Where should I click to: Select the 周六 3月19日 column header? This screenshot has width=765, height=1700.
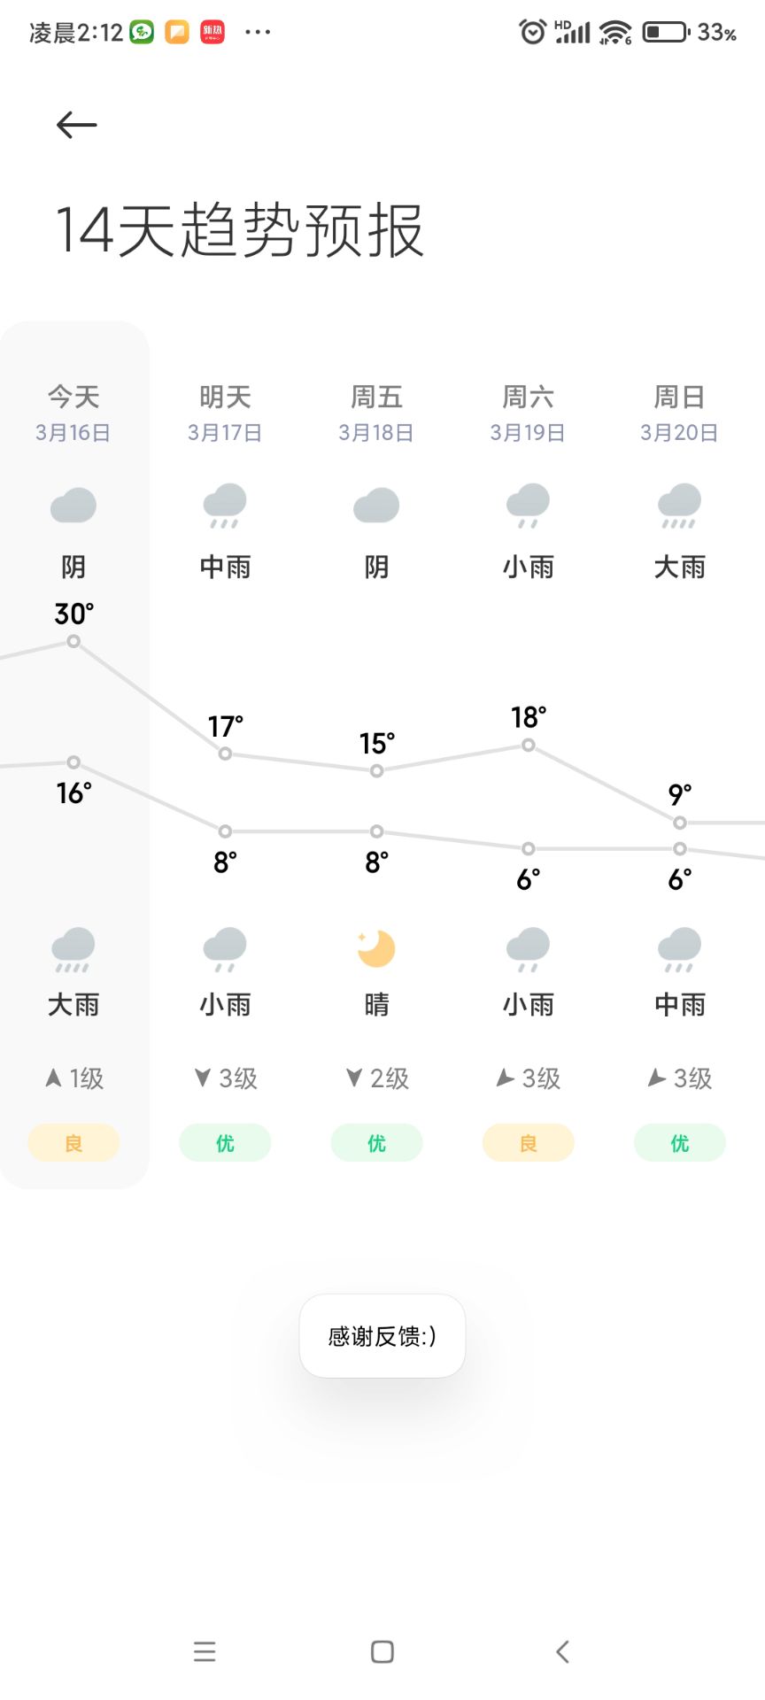(528, 413)
